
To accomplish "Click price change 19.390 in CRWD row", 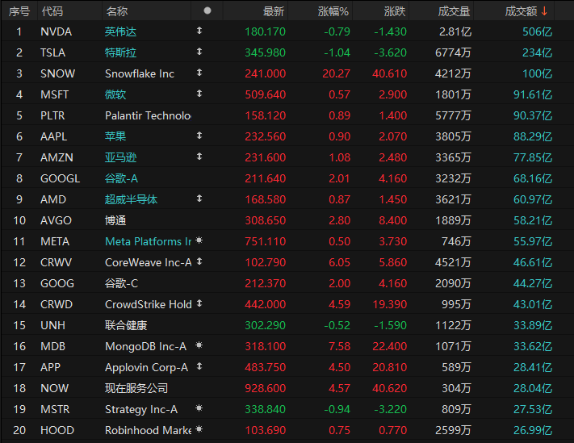I will point(389,304).
